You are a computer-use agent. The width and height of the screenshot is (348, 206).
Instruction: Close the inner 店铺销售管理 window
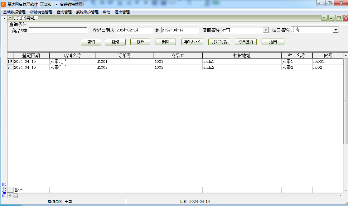tap(345, 18)
